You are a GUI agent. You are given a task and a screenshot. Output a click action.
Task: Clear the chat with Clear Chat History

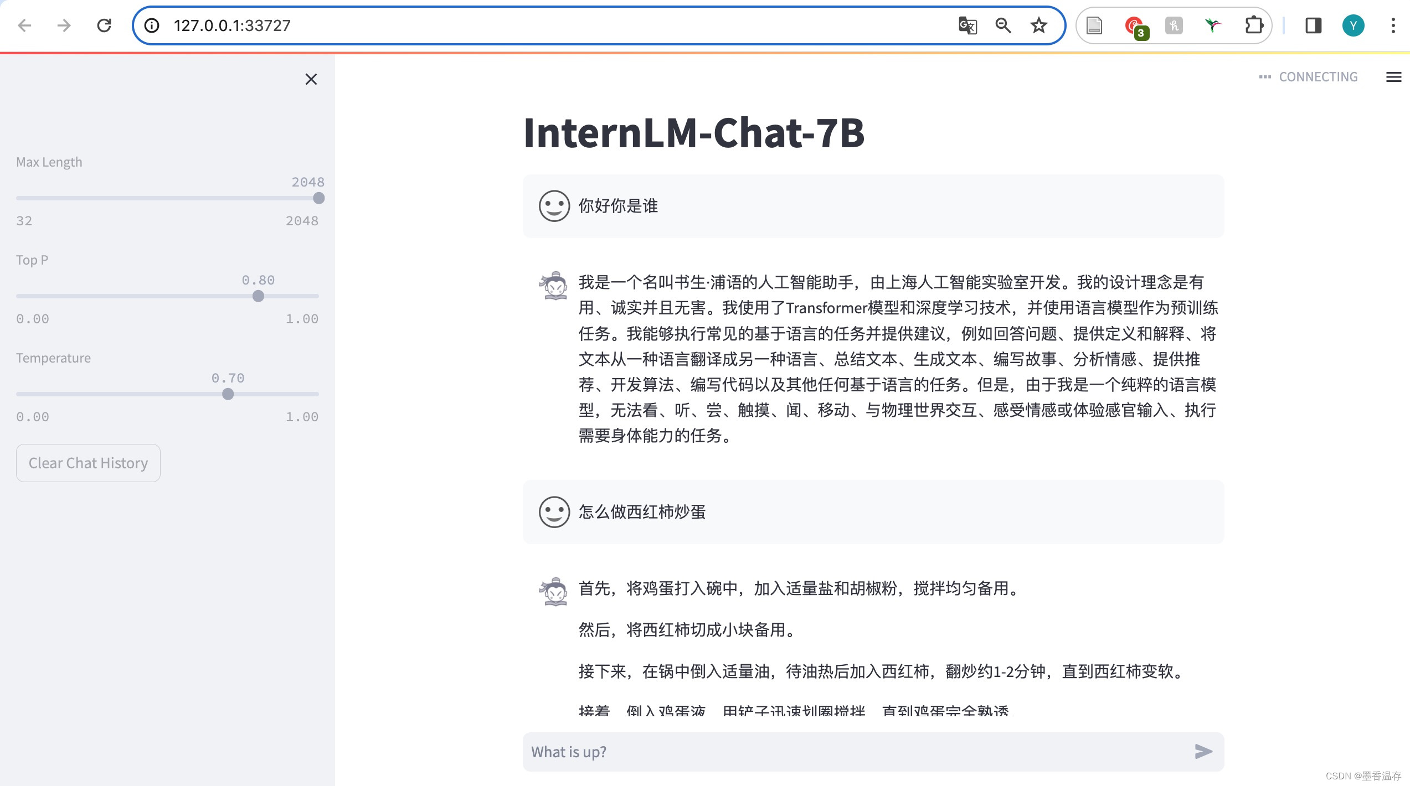[88, 463]
